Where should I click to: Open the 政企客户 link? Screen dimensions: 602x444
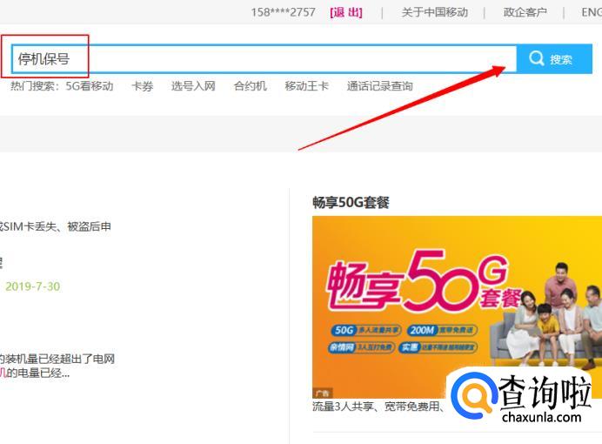[525, 12]
